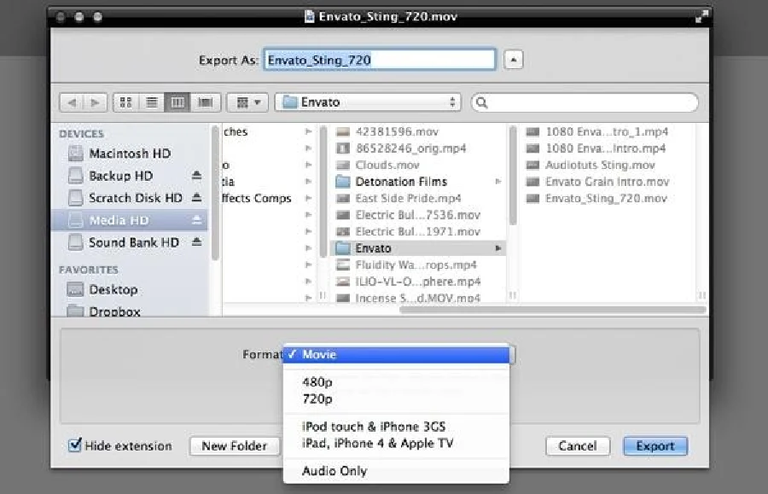Eject the Backup HD drive
This screenshot has width=768, height=494.
tap(197, 176)
